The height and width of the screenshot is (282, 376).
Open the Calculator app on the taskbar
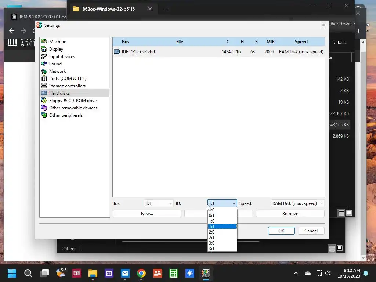[173, 273]
